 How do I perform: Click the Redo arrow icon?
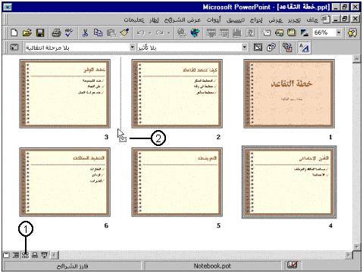pos(160,33)
